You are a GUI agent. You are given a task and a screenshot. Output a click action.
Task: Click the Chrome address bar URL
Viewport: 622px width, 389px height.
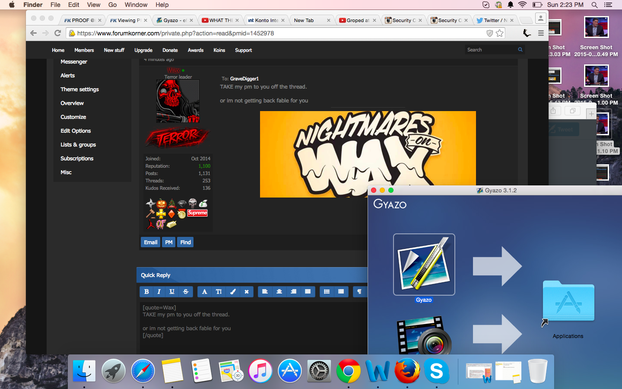(175, 33)
